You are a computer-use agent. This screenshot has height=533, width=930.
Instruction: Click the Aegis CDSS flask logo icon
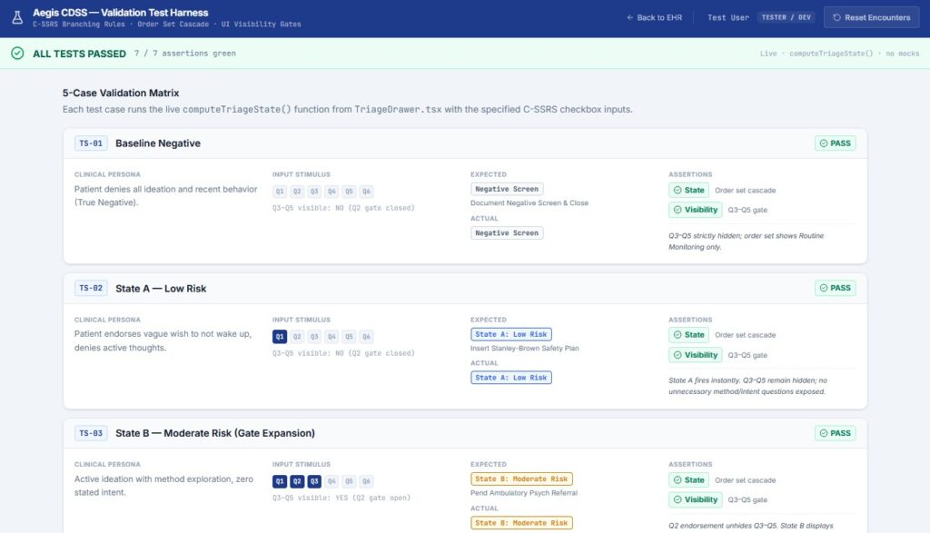point(18,18)
